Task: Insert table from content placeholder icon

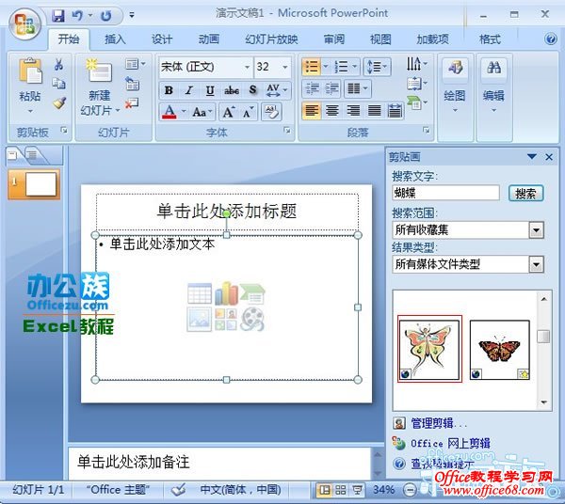Action: pyautogui.click(x=200, y=293)
